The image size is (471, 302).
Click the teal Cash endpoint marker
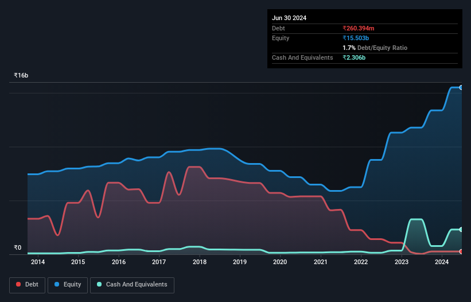click(461, 230)
